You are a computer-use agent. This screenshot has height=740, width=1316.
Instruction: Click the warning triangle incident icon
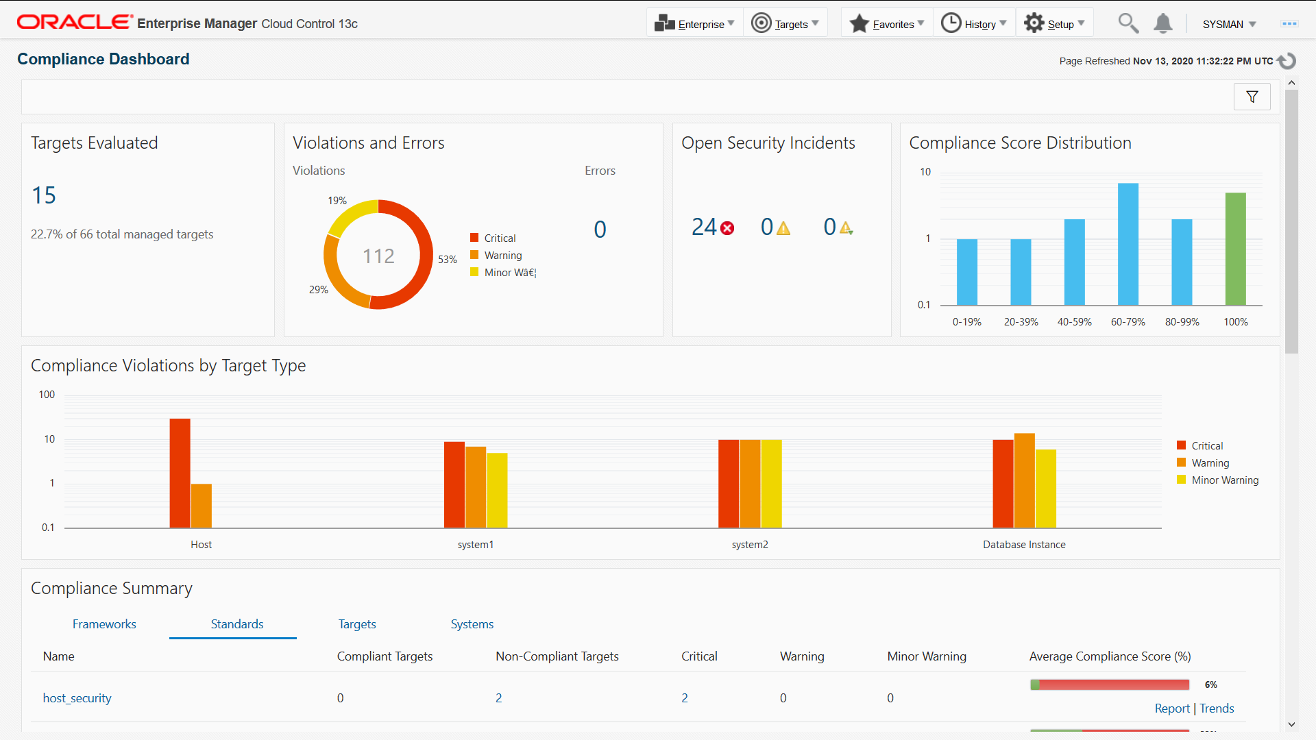pyautogui.click(x=783, y=228)
